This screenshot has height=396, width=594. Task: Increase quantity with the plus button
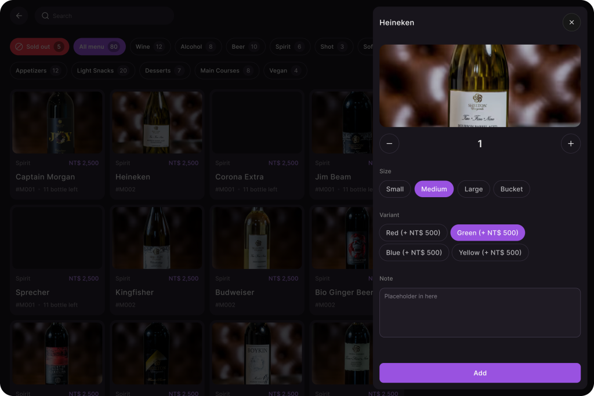pyautogui.click(x=571, y=143)
